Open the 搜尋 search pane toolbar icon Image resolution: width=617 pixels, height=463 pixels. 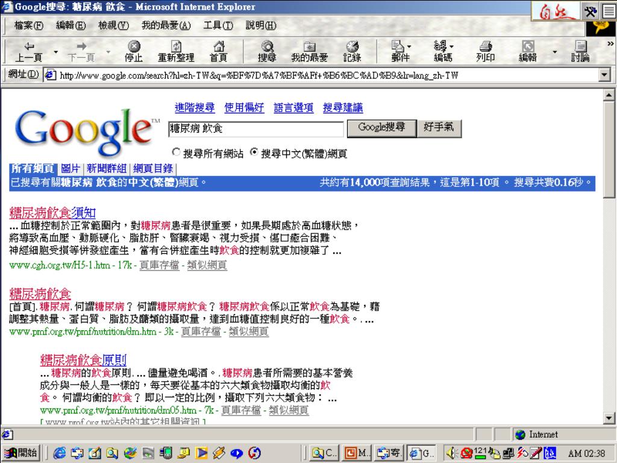click(x=267, y=52)
